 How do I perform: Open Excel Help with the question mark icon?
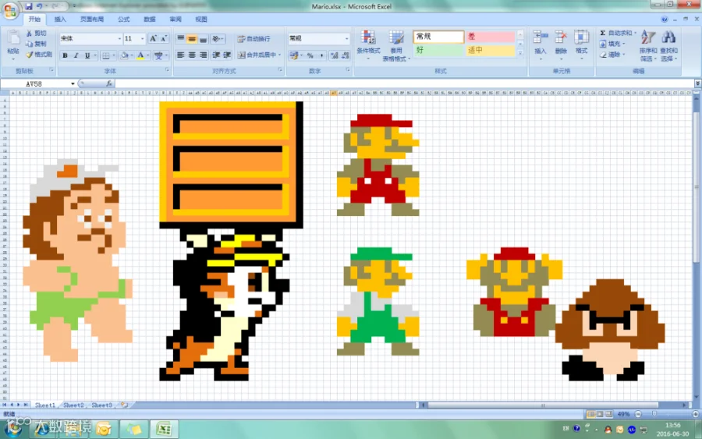[665, 19]
